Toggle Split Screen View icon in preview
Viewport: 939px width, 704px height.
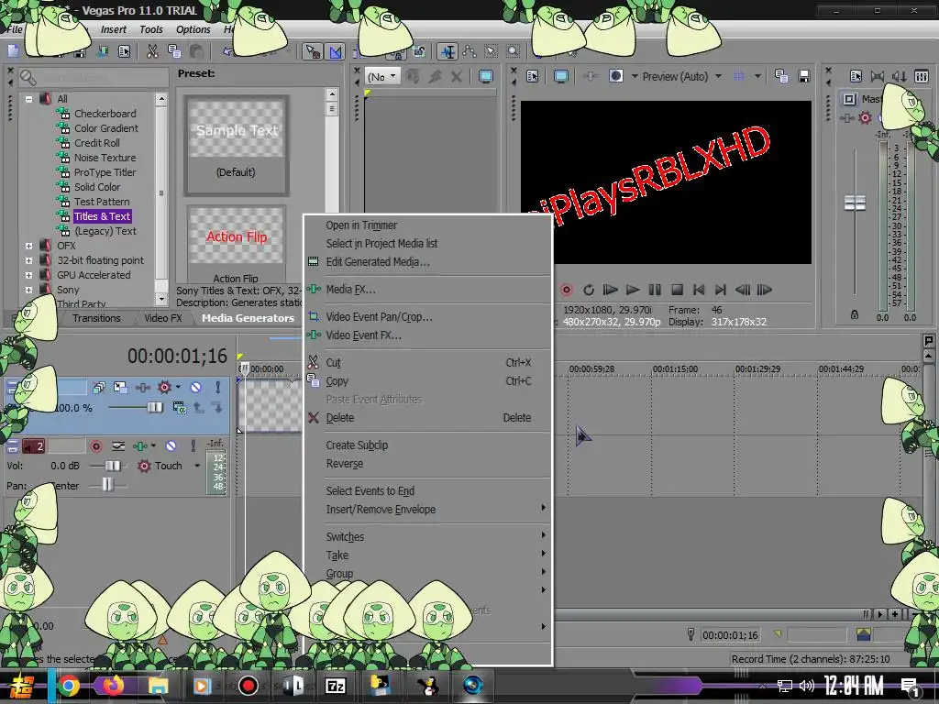coord(615,76)
